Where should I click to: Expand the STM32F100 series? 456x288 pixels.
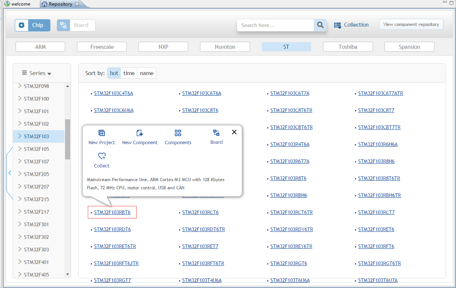pyautogui.click(x=20, y=99)
